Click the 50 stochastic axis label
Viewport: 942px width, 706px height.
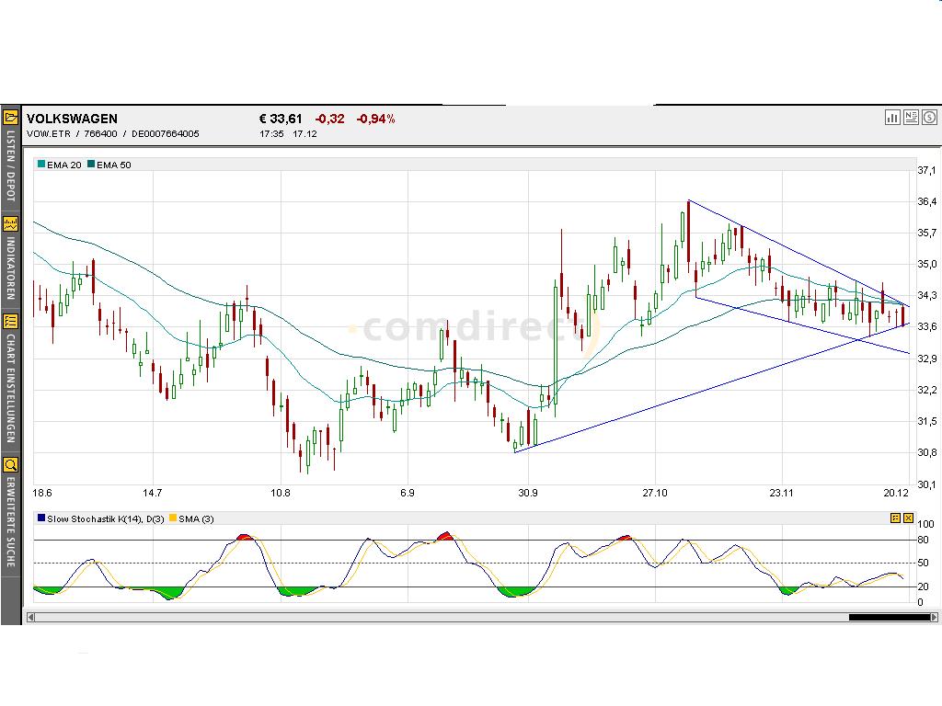pos(924,563)
